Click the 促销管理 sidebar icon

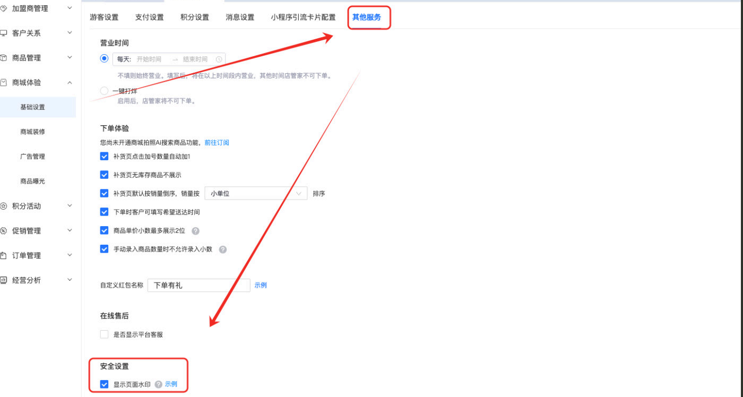click(x=3, y=231)
